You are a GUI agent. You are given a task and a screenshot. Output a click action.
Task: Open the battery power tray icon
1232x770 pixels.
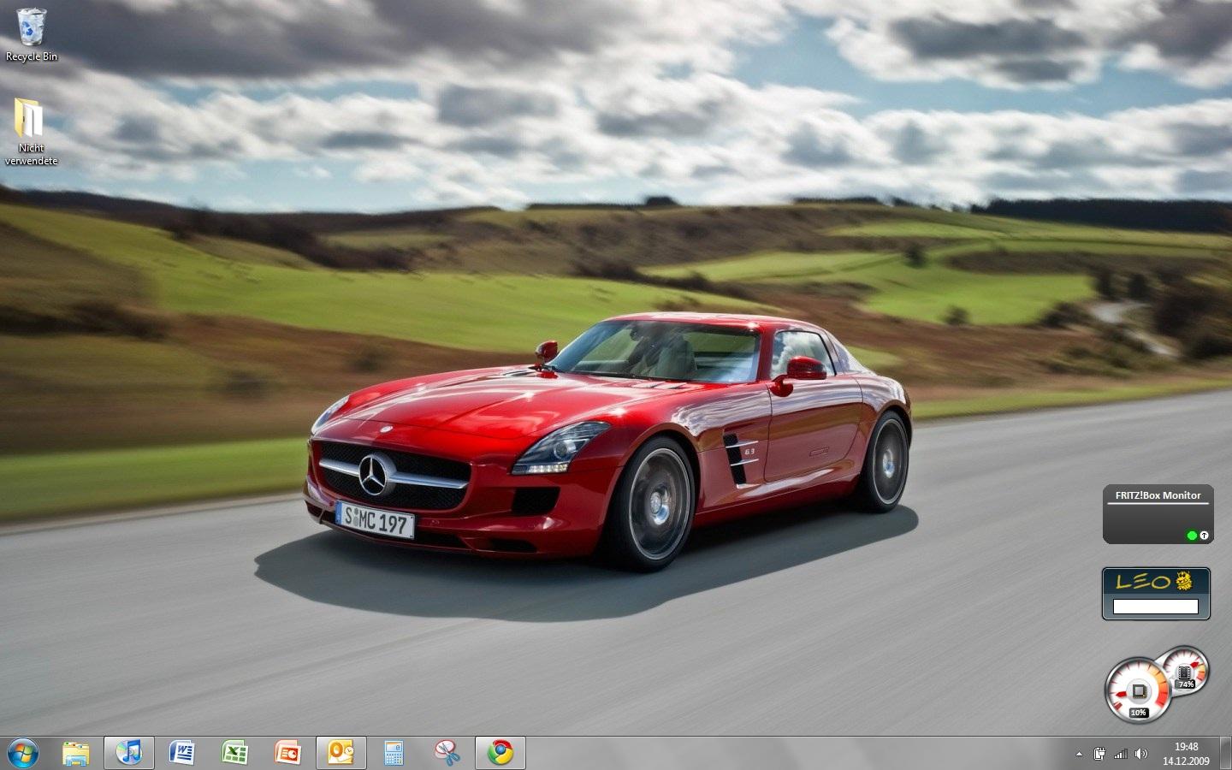1099,754
